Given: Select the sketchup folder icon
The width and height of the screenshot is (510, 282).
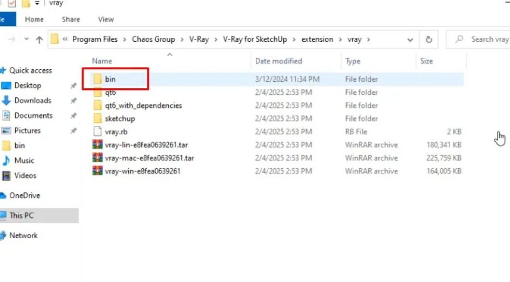Looking at the screenshot, I should (97, 119).
